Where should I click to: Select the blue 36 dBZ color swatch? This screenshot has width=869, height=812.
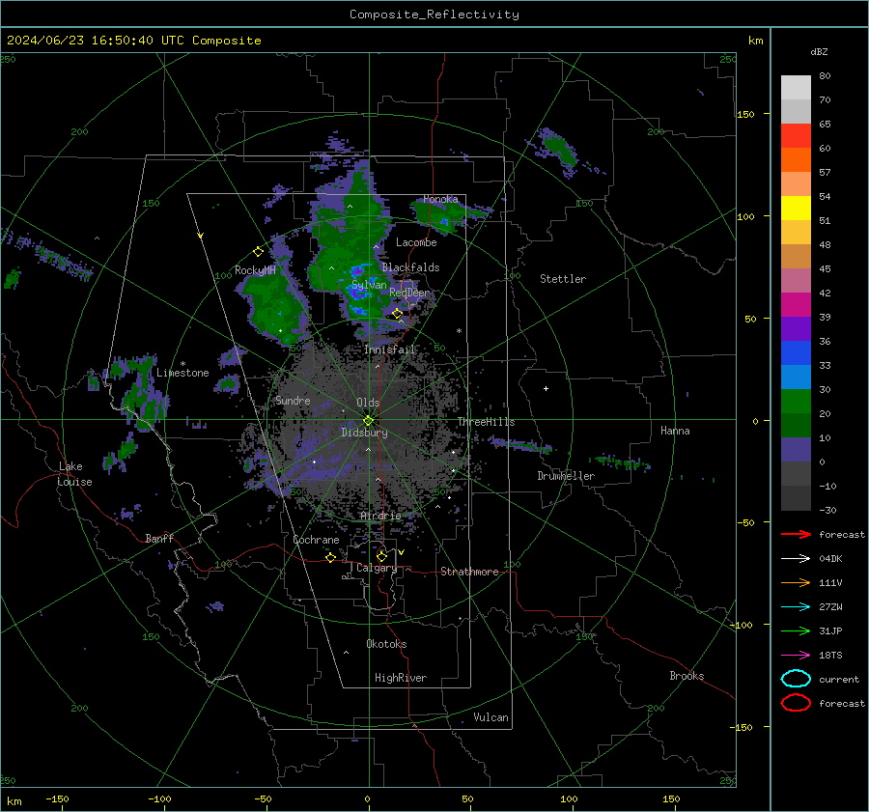click(796, 353)
